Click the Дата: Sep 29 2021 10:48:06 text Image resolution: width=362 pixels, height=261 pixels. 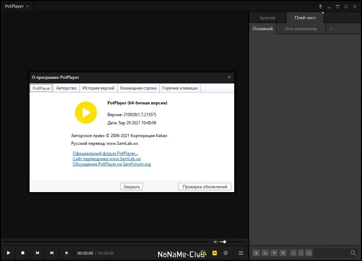[132, 123]
